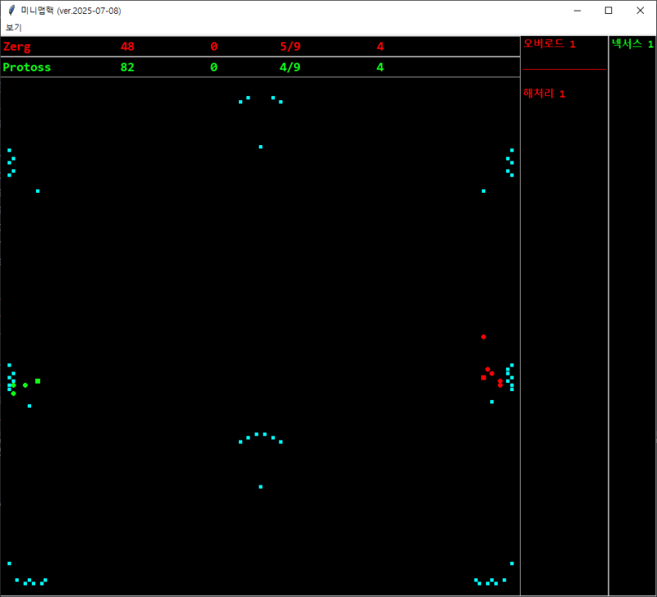Maximize the 미니맵핵 window

[x=609, y=11]
